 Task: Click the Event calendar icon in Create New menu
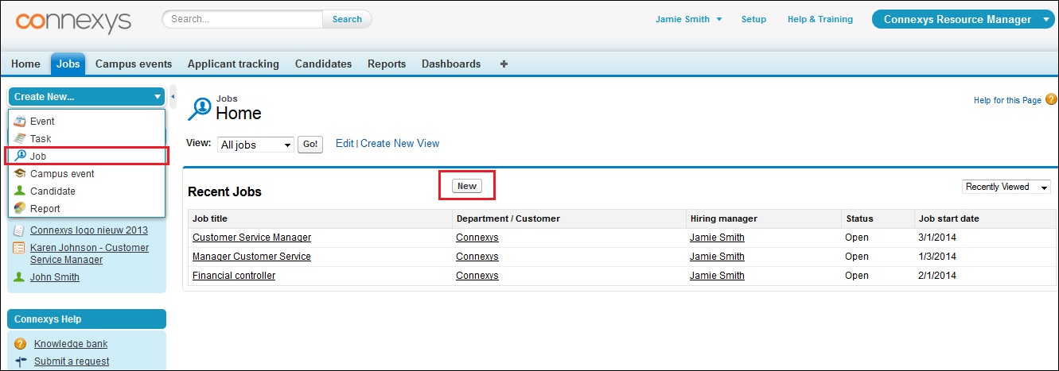click(x=21, y=122)
